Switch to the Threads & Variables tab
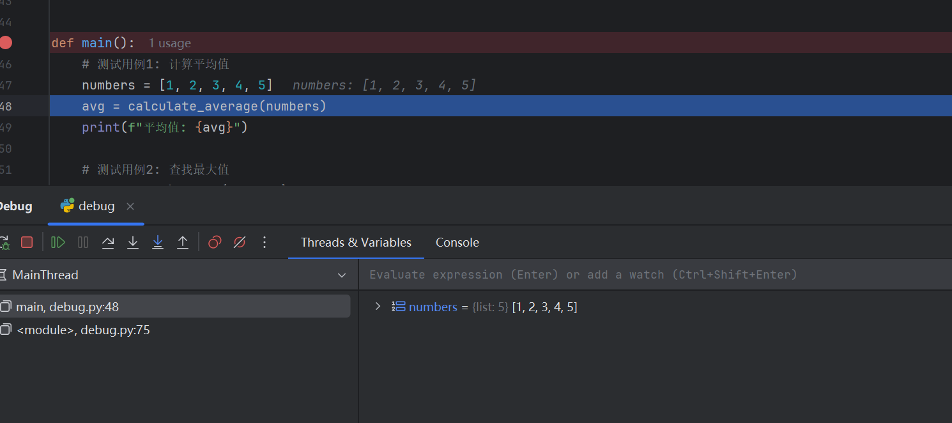The width and height of the screenshot is (952, 423). click(356, 242)
